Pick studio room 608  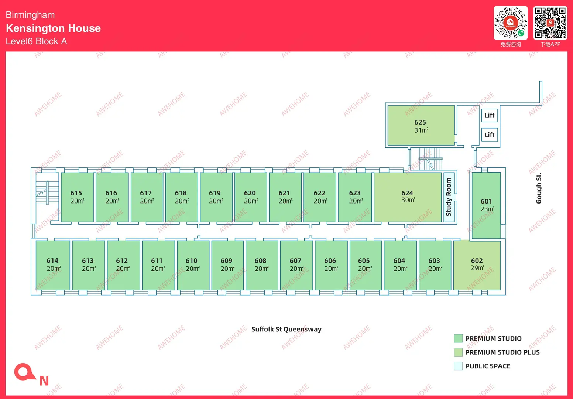(261, 265)
